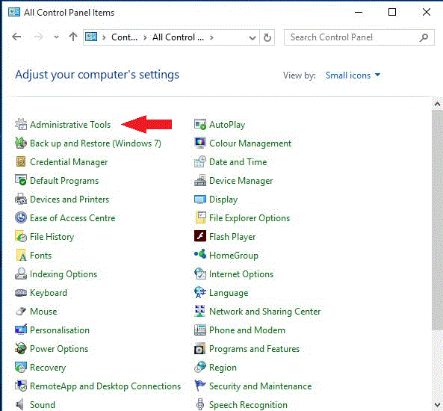
Task: Open the File History icon
Action: coord(21,236)
